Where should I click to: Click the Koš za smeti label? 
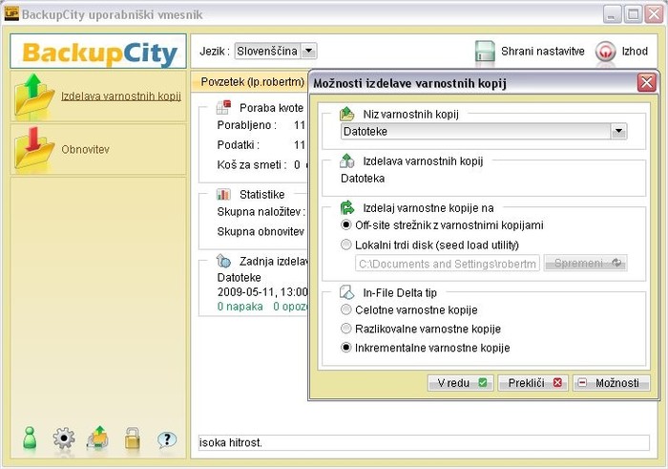[x=251, y=164]
